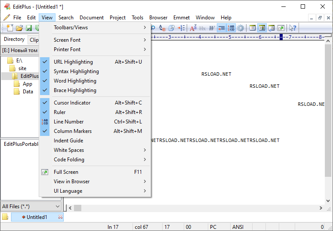The width and height of the screenshot is (333, 231).
Task: Toggle URL Highlighting off
Action: [x=95, y=62]
